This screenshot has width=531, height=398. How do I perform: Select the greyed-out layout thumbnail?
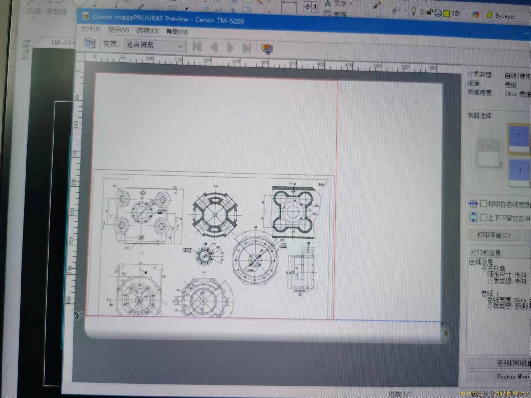click(x=489, y=152)
